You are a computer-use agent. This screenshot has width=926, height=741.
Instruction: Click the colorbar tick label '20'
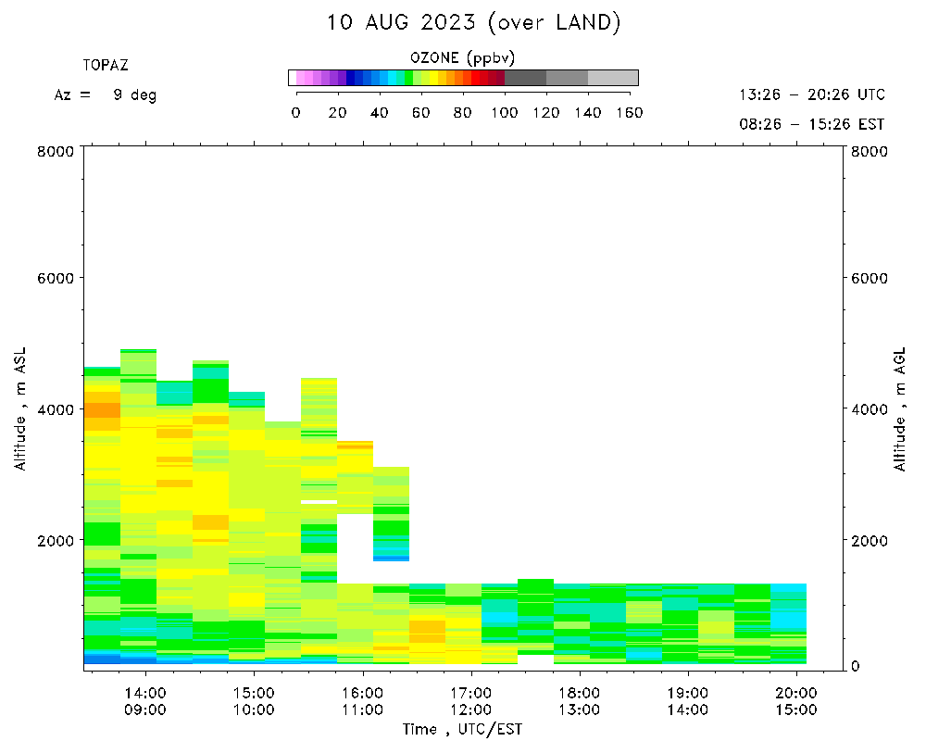(338, 113)
